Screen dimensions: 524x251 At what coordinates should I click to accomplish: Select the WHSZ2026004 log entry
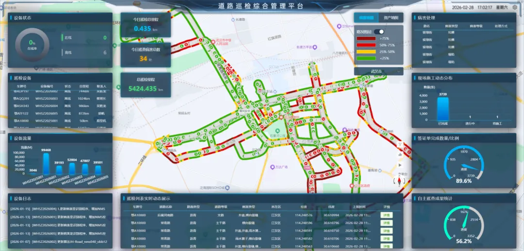58,209
